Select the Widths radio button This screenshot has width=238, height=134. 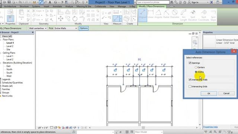tap(196, 72)
